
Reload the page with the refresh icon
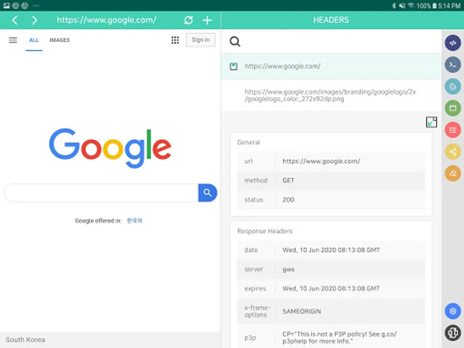pyautogui.click(x=189, y=20)
